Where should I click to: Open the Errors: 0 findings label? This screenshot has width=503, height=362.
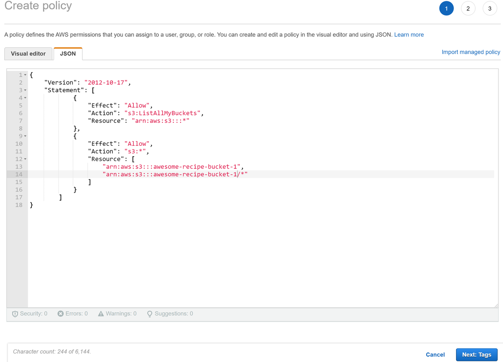77,313
